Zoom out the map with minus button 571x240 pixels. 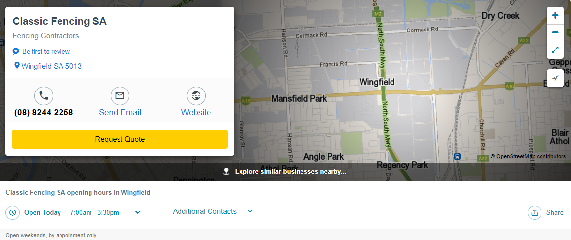[x=555, y=33]
